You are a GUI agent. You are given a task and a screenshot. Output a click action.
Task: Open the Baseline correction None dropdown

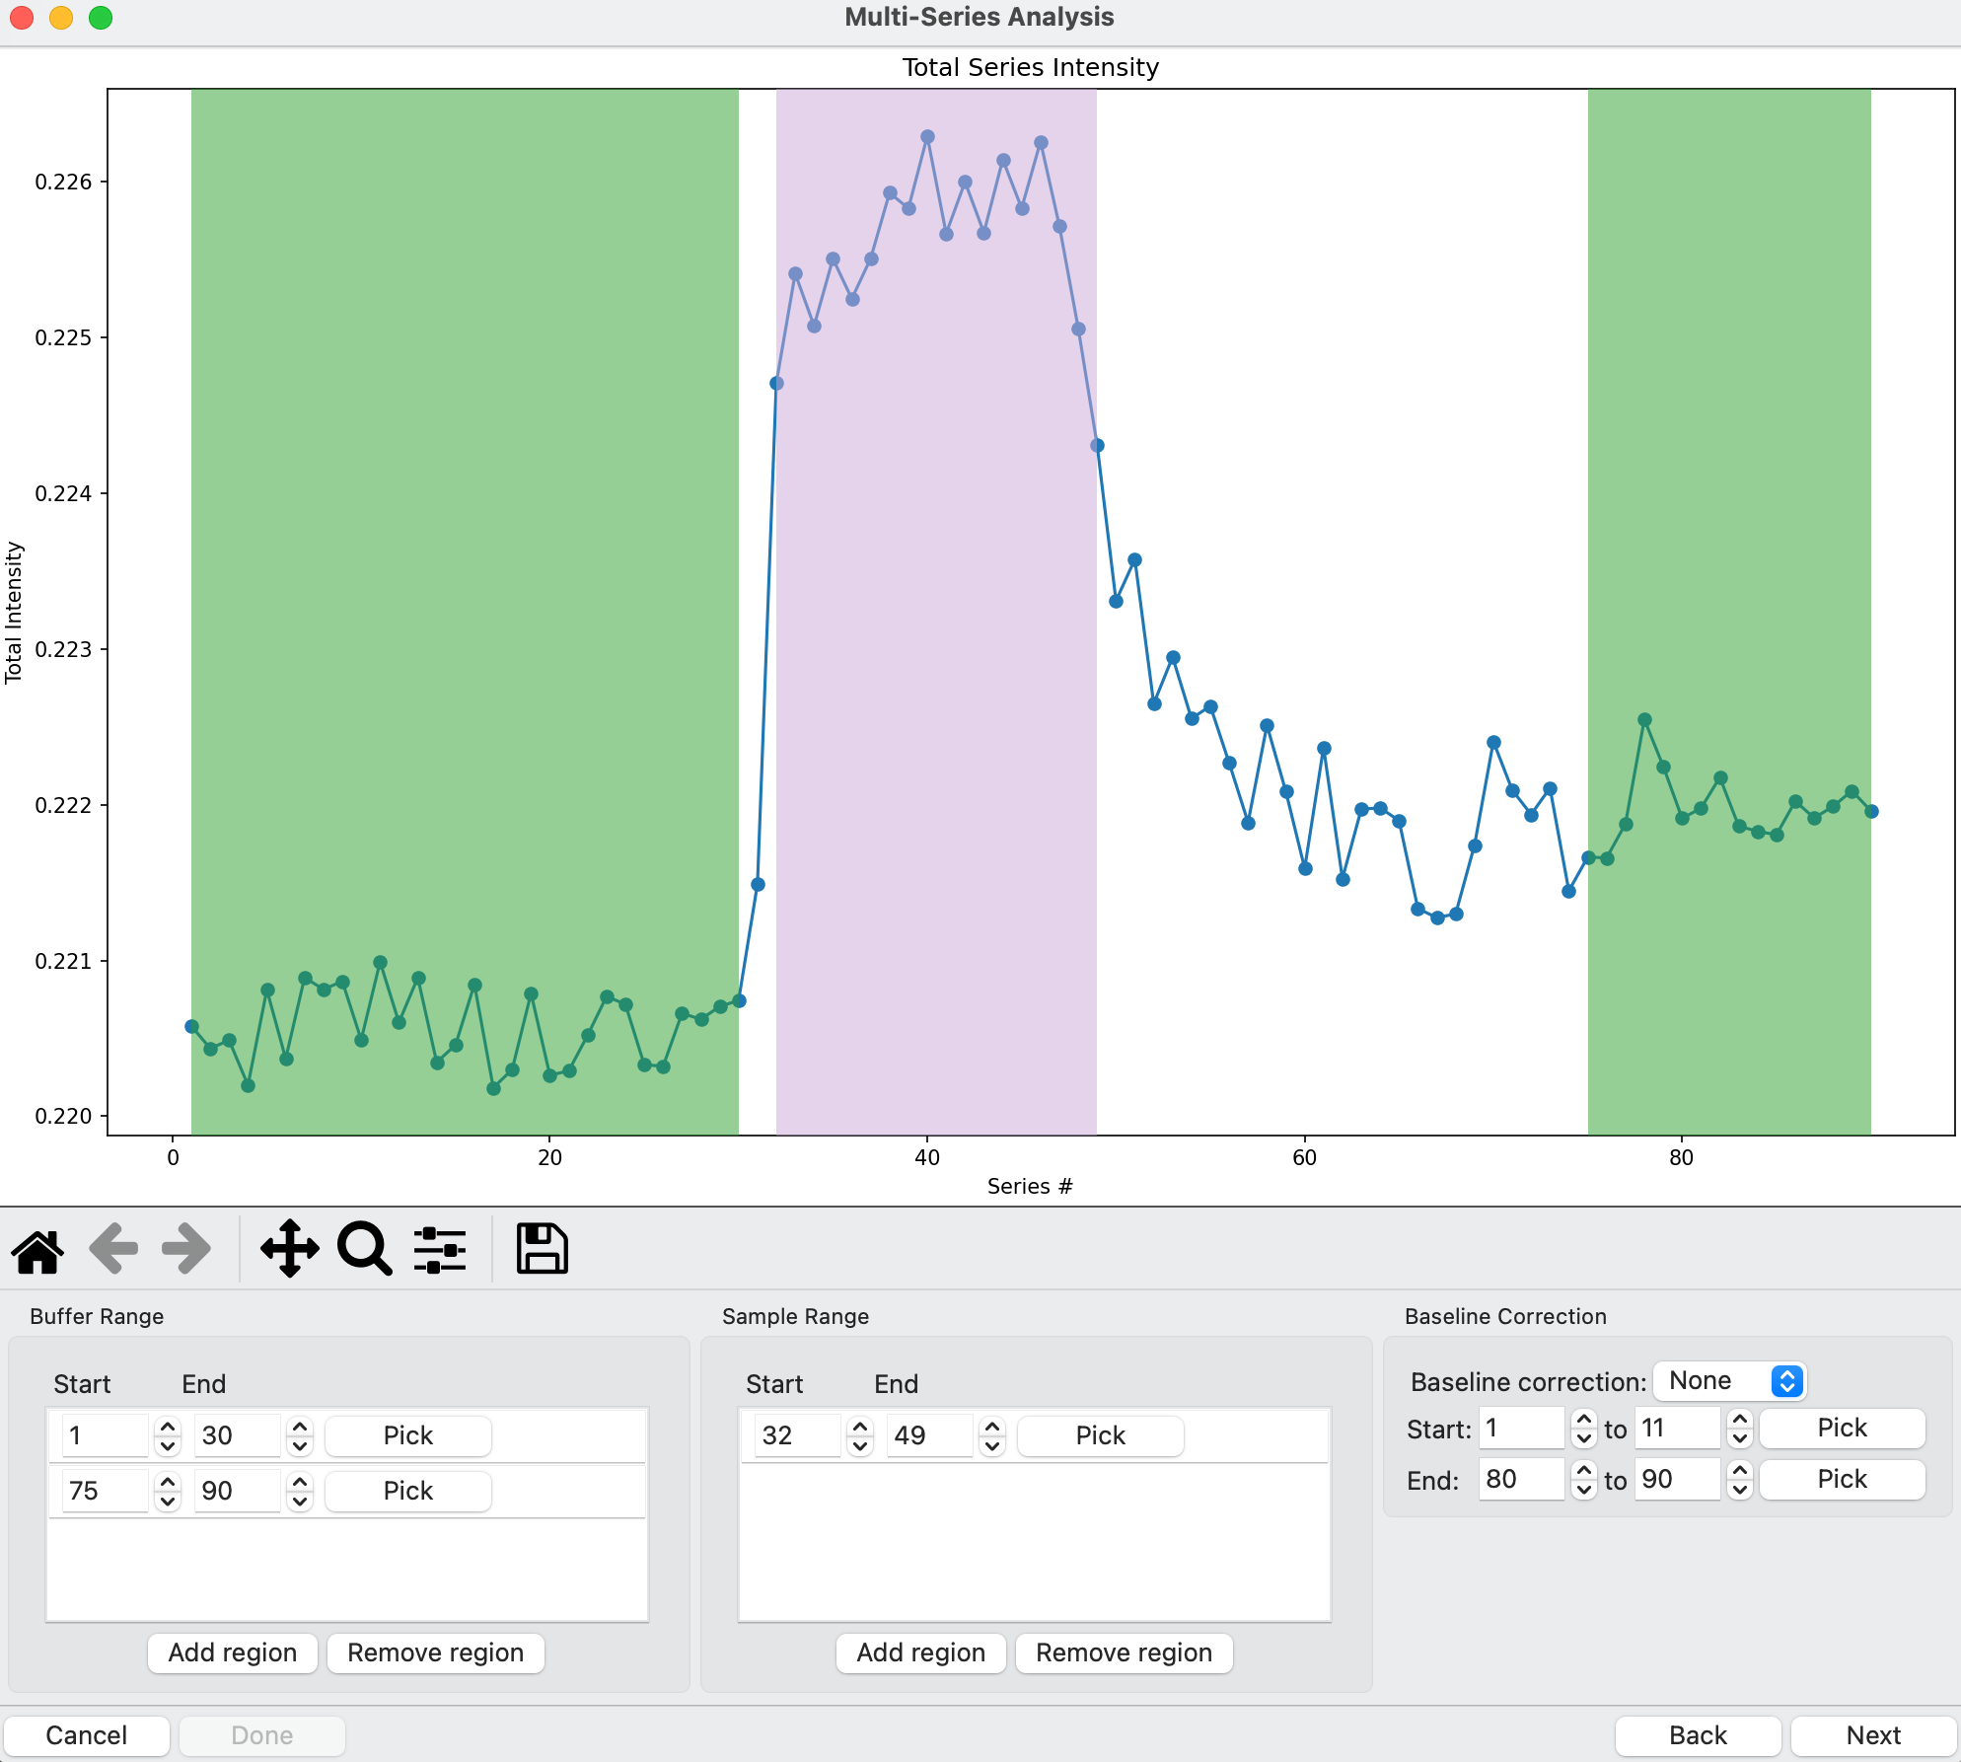pos(1729,1380)
